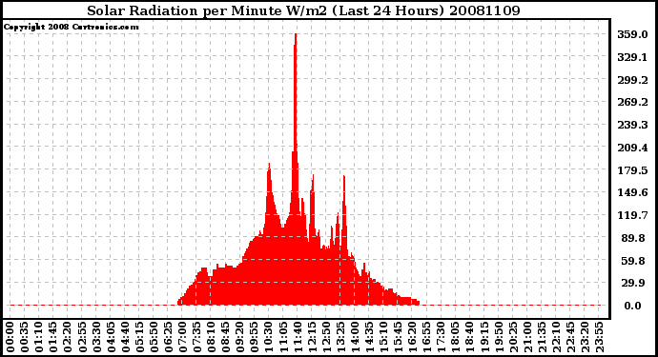
Task: Click the x-axis time label 08:10
Action: 211,337
